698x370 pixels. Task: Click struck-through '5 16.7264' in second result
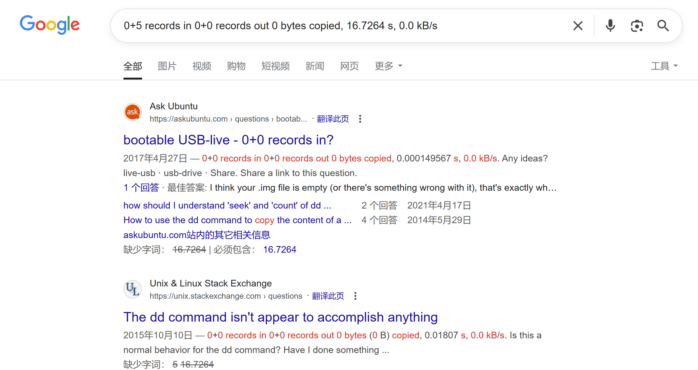coord(193,364)
